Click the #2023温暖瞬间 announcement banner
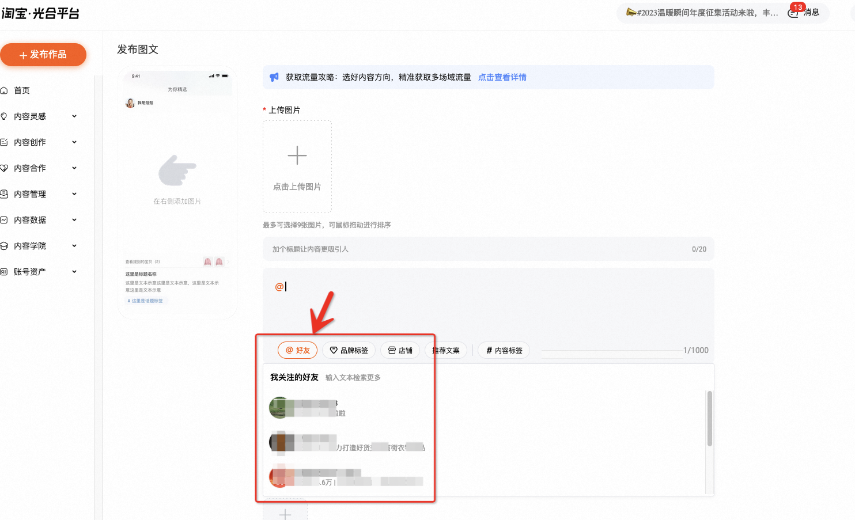855x520 pixels. coord(708,13)
